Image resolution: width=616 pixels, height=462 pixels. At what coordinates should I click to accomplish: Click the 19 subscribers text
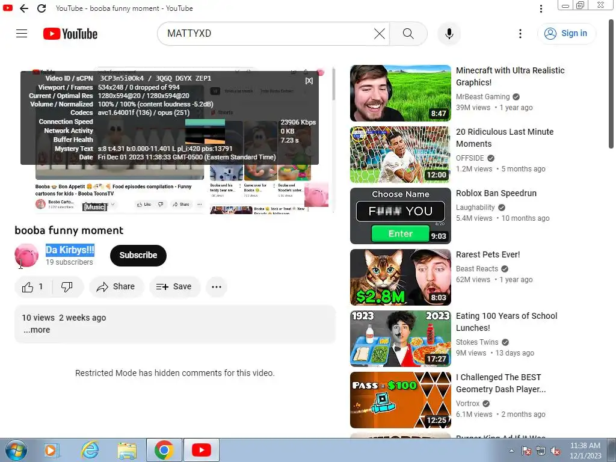pyautogui.click(x=70, y=262)
